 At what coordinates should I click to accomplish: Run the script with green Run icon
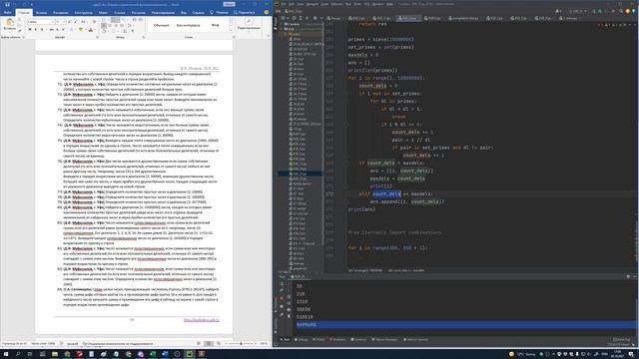coord(594,11)
